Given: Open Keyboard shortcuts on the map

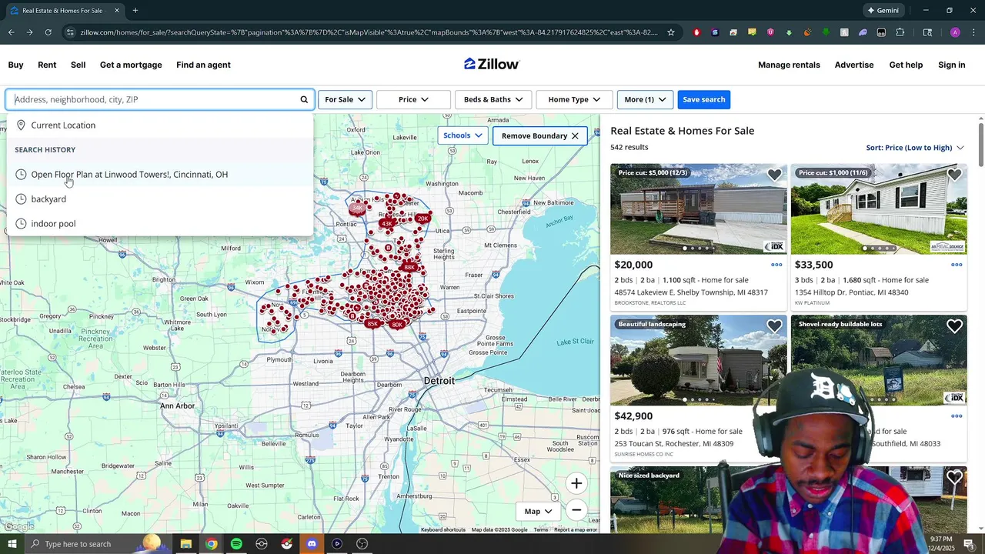Looking at the screenshot, I should 443,529.
